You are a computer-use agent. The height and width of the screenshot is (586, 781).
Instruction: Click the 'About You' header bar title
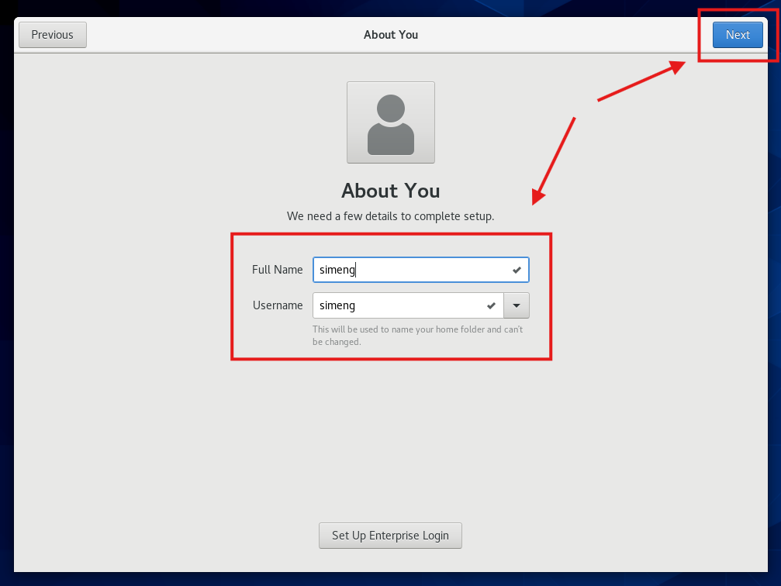[390, 35]
